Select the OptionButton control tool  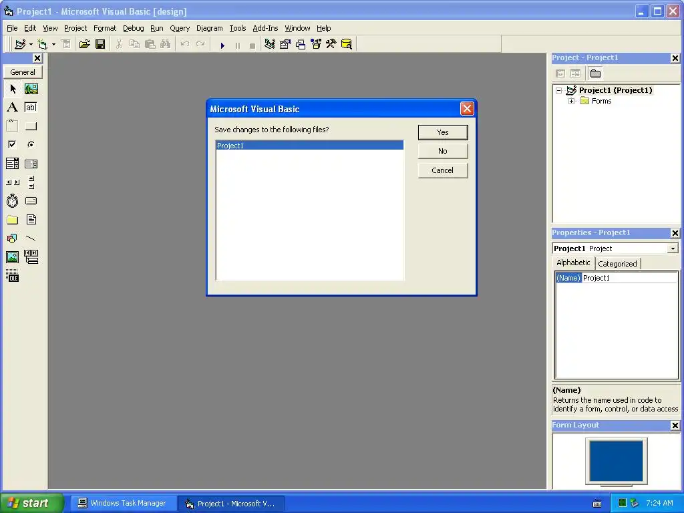click(x=31, y=144)
